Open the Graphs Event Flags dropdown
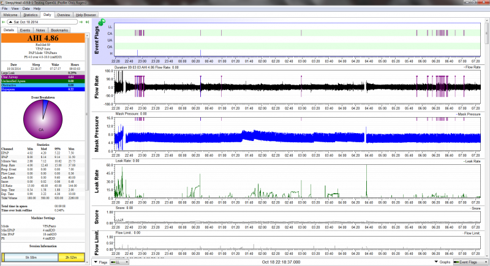 click(x=470, y=262)
